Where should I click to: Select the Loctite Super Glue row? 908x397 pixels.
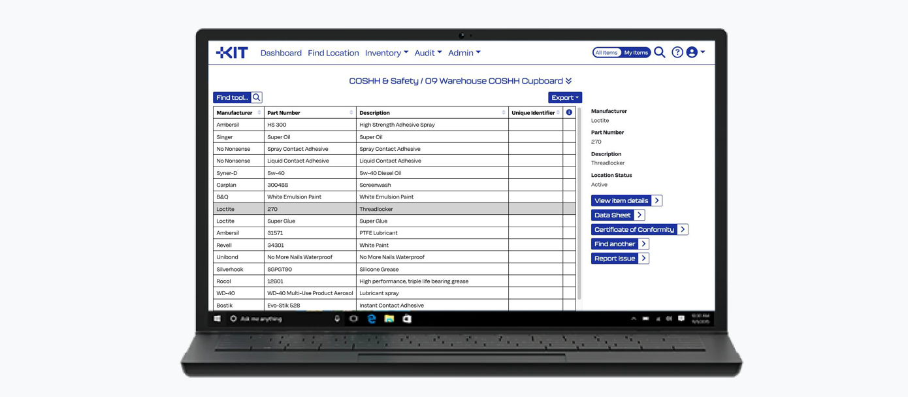[x=395, y=221]
